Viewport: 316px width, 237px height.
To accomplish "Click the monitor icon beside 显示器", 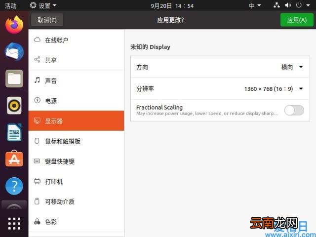I will click(x=37, y=120).
